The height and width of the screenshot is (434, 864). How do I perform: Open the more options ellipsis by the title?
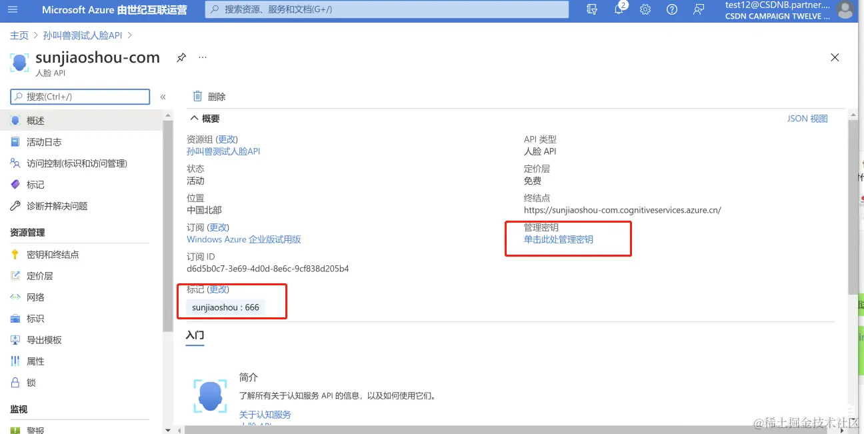tap(203, 57)
